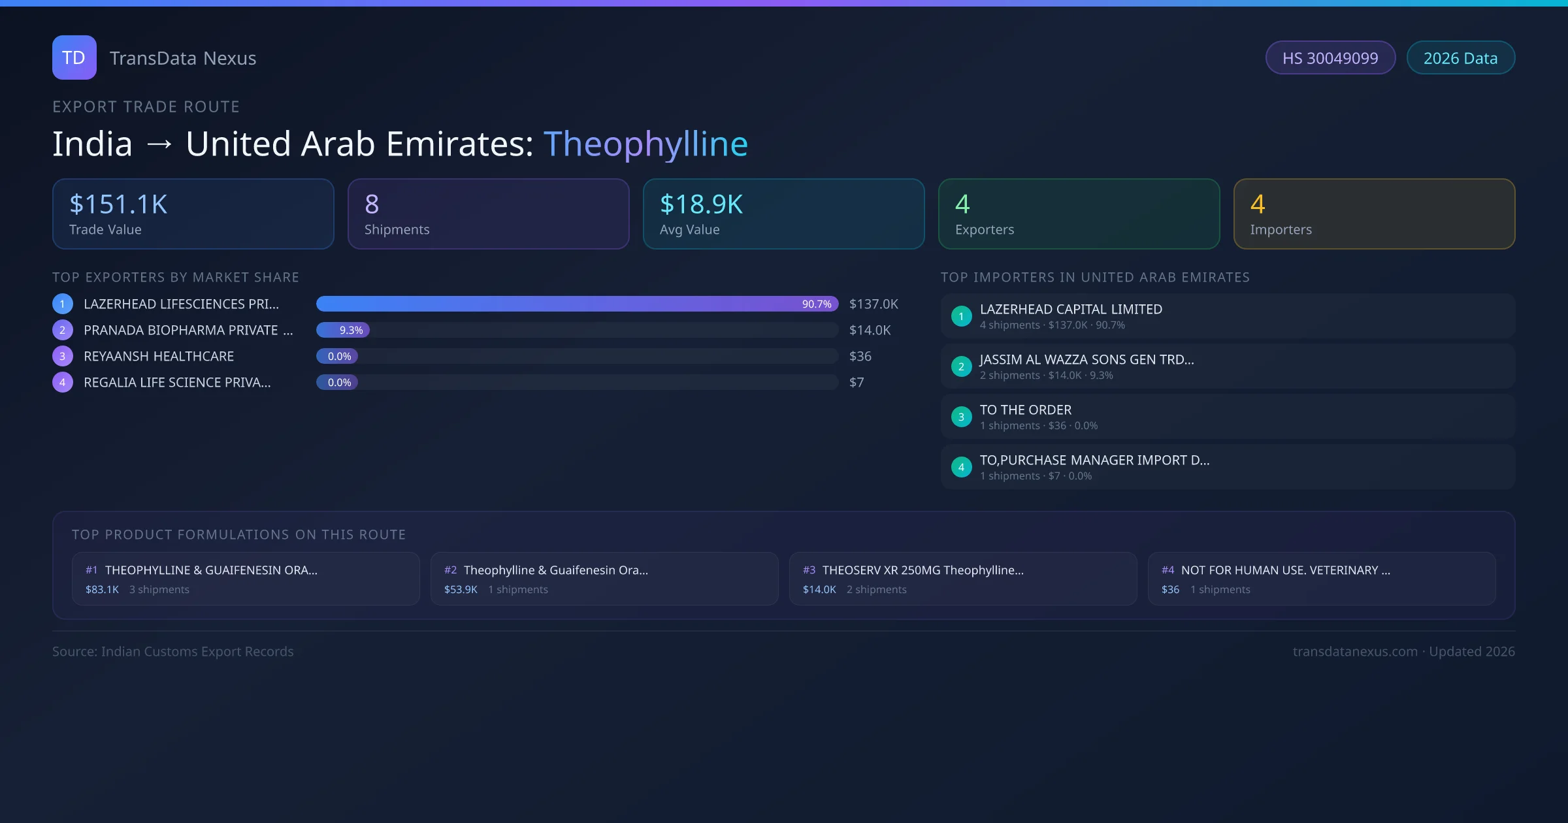This screenshot has height=823, width=1568.
Task: Click green rank 2 badge for Jassim Al Wazza
Action: (x=961, y=366)
